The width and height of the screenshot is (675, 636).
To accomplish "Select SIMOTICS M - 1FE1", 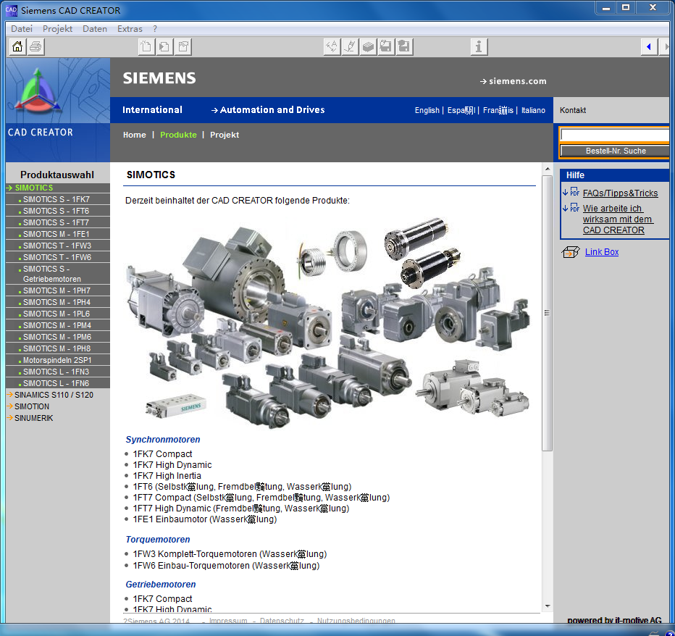I will click(x=58, y=234).
